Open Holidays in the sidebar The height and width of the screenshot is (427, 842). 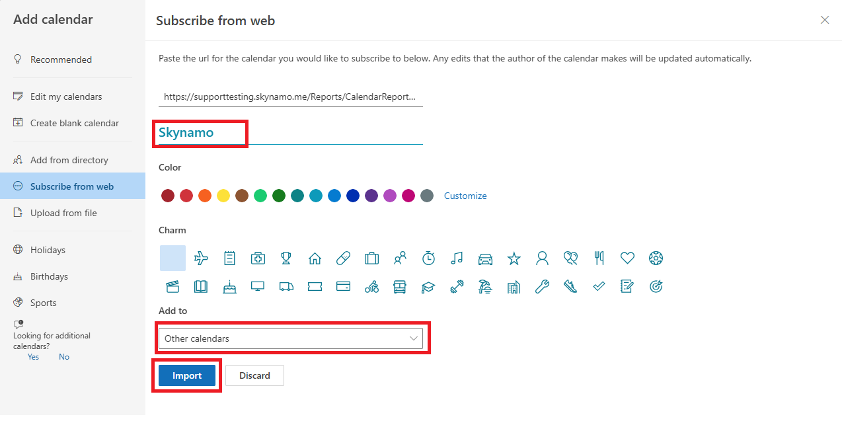click(x=48, y=250)
